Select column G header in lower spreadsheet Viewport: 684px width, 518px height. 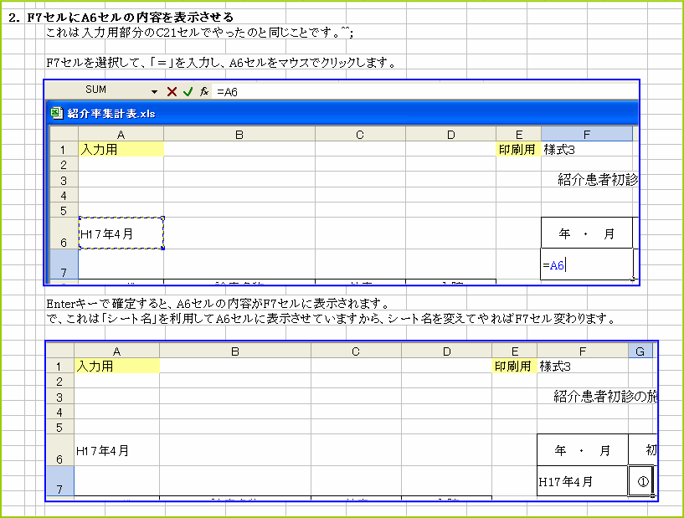click(x=641, y=349)
